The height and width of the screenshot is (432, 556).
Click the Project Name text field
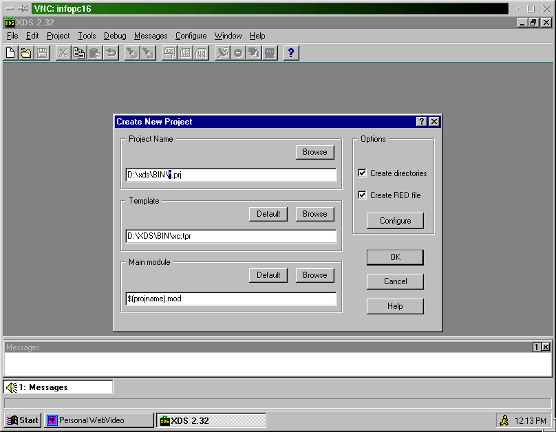[x=231, y=175]
